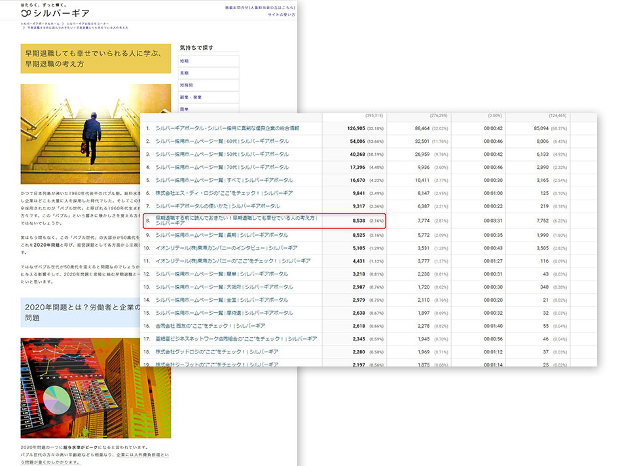Click the pie chart buildings image
Viewport: 618px width, 466px height.
tap(79, 387)
